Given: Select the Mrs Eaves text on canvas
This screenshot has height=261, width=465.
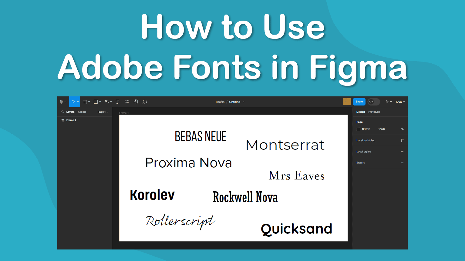Looking at the screenshot, I should (x=297, y=176).
